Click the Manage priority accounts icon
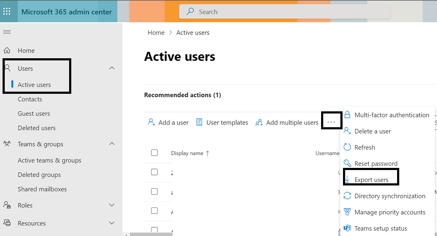This screenshot has width=437, height=236. [347, 212]
